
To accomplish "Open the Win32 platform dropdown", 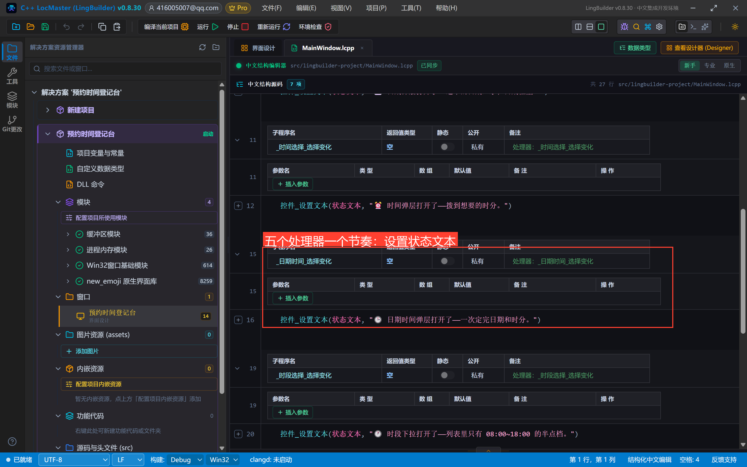I will pos(223,459).
